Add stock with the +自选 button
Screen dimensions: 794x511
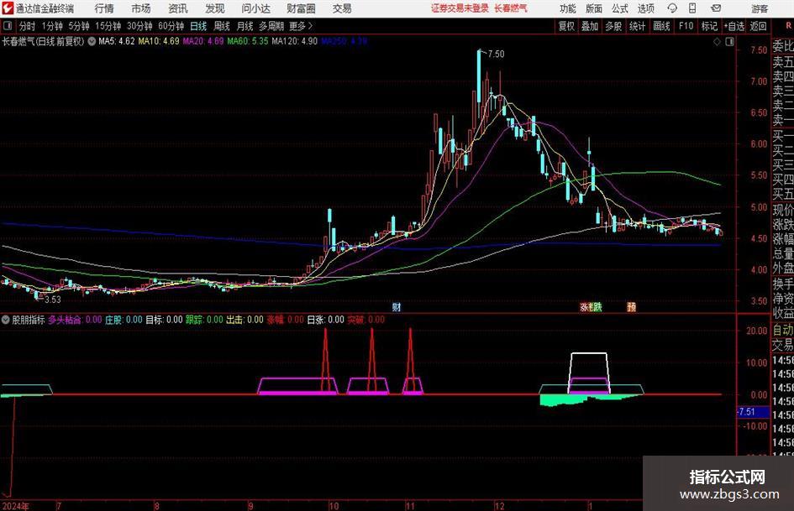coord(734,26)
